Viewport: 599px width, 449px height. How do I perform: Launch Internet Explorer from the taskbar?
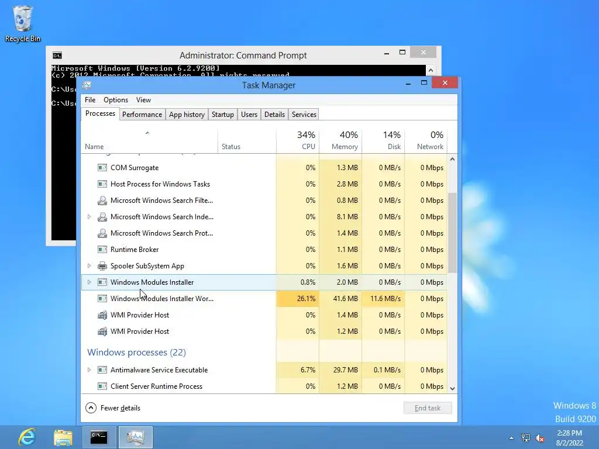point(27,437)
